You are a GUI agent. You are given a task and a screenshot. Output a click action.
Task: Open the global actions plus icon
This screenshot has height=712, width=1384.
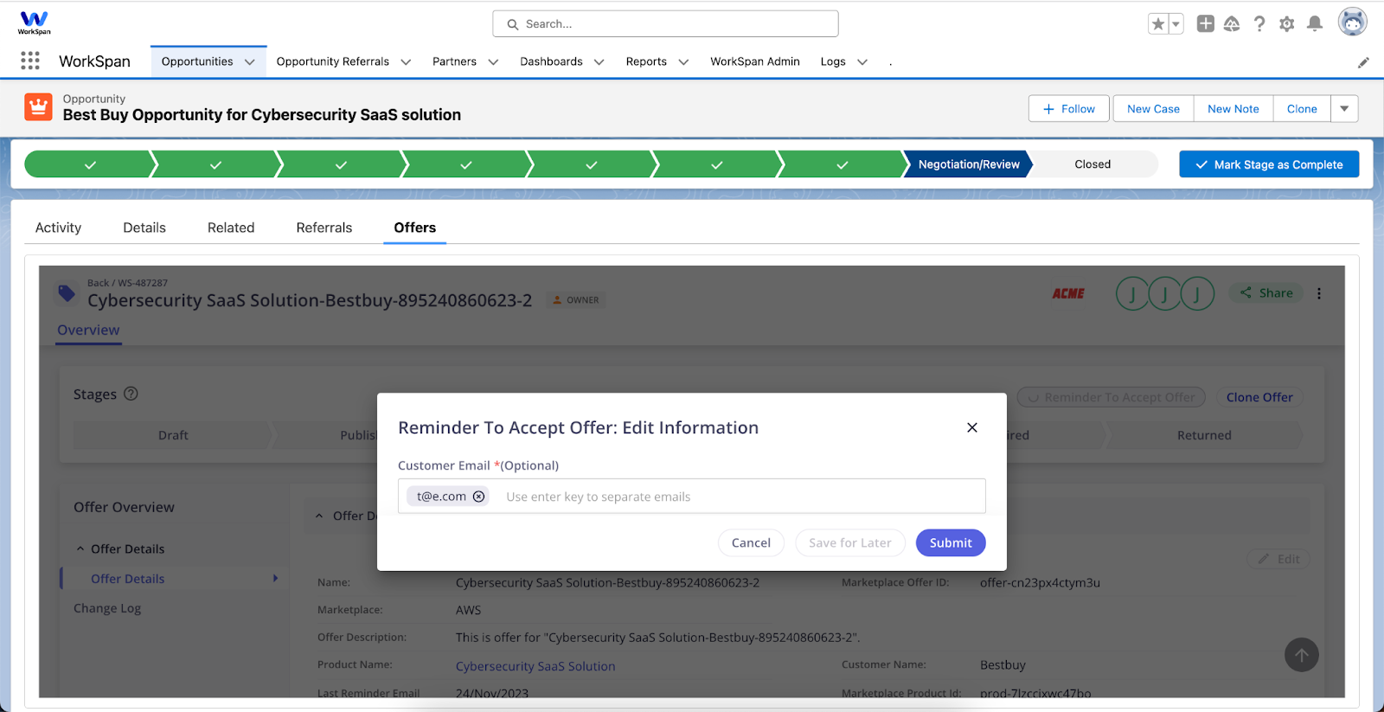coord(1205,24)
